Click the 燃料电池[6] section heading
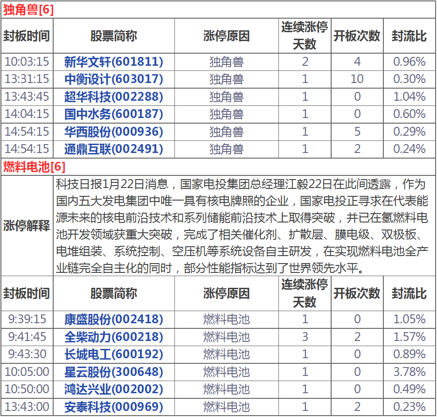Image resolution: width=437 pixels, height=417 pixels. tap(35, 167)
